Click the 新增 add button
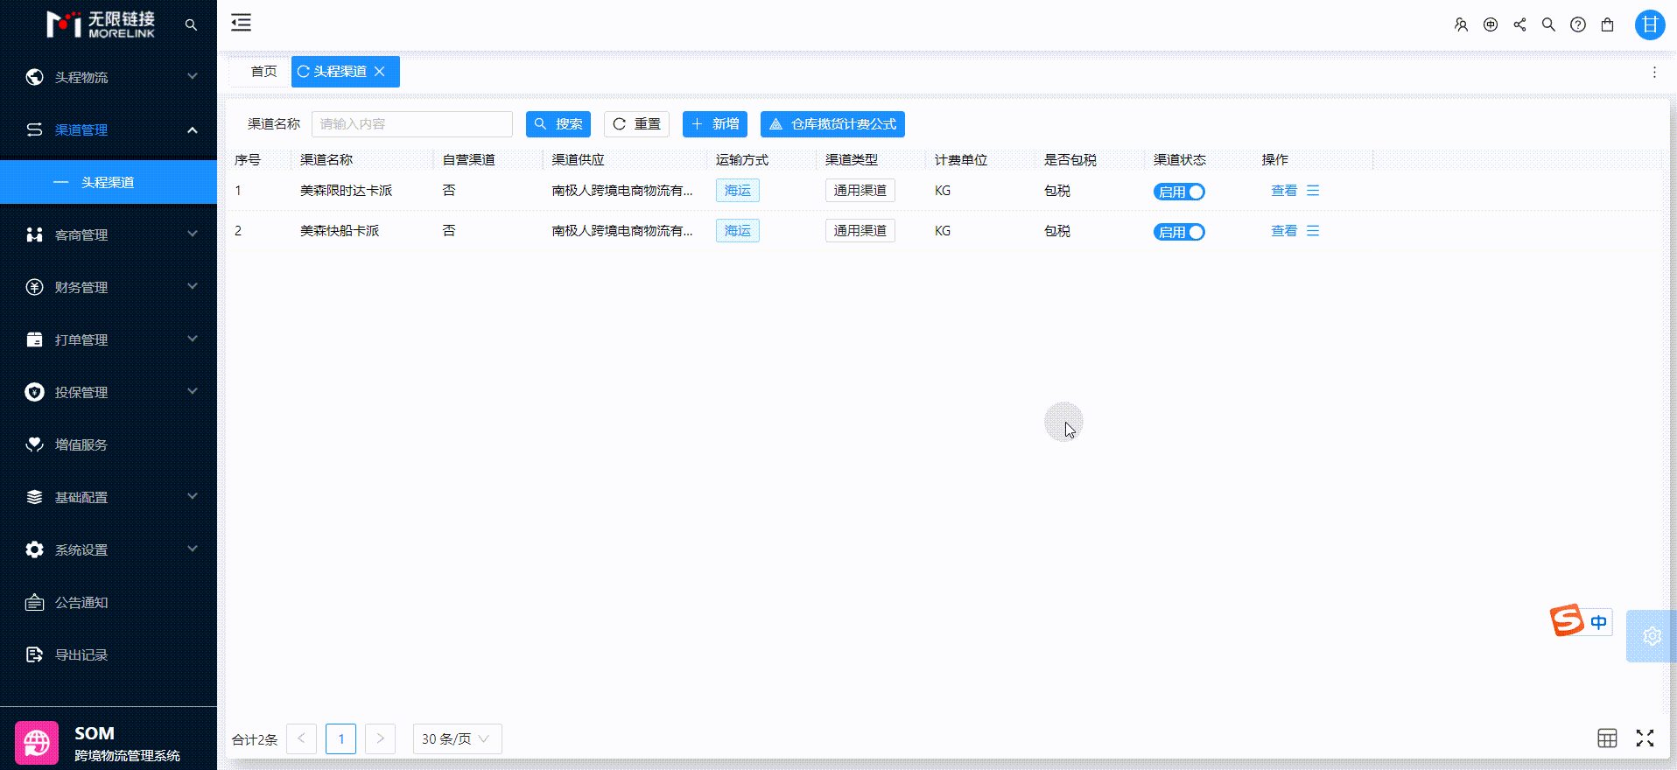1677x770 pixels. point(715,124)
